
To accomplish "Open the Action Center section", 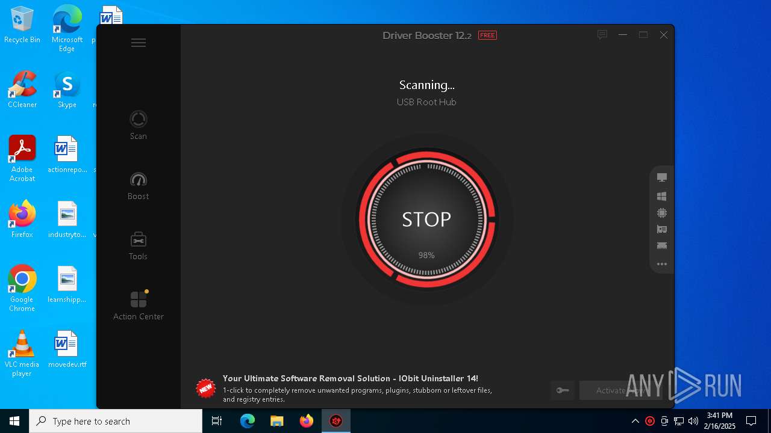I will pyautogui.click(x=139, y=305).
